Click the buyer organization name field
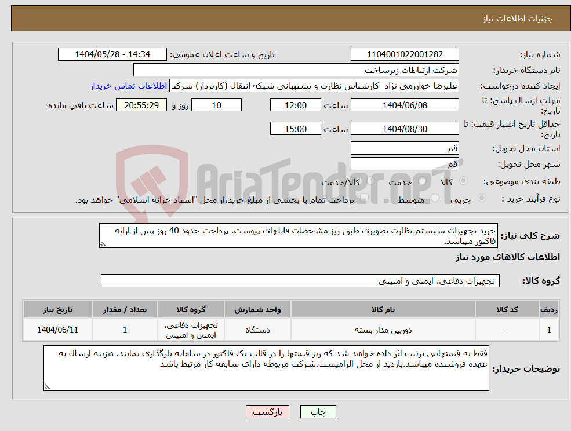This screenshot has height=431, width=571. point(296,70)
